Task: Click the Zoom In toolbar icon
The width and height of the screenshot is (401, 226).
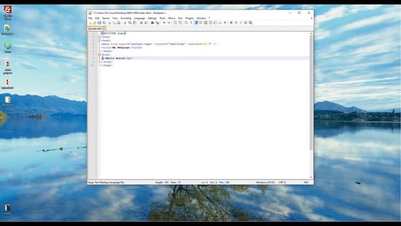Action: click(x=164, y=23)
